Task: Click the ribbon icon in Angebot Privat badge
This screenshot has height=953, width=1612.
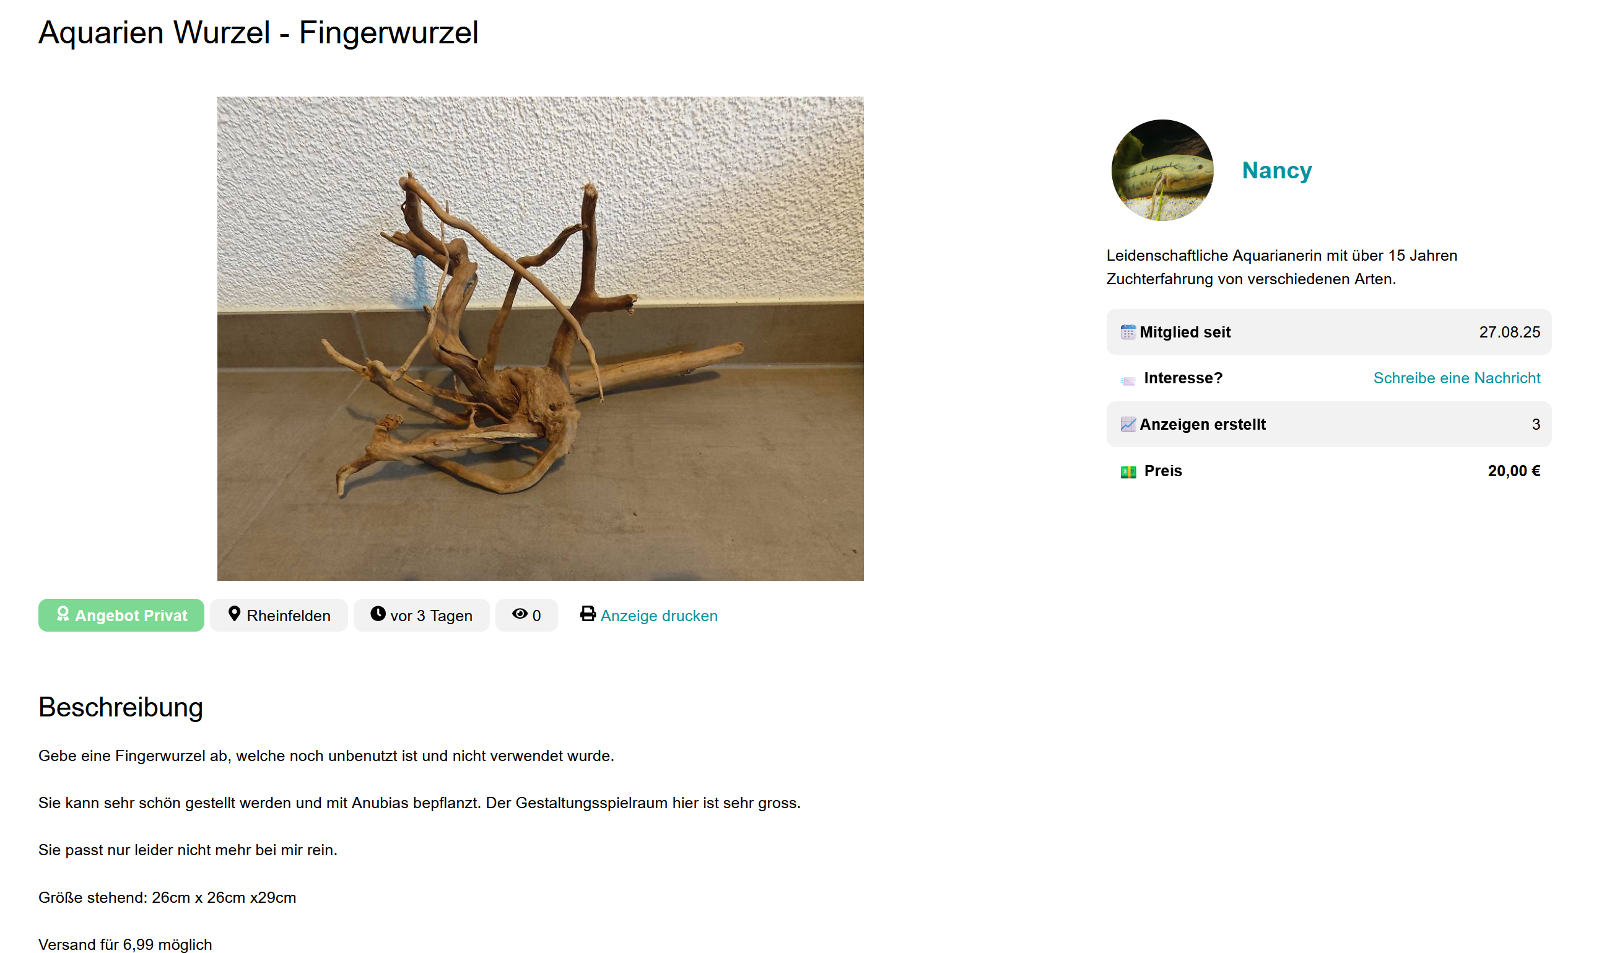Action: [x=63, y=614]
